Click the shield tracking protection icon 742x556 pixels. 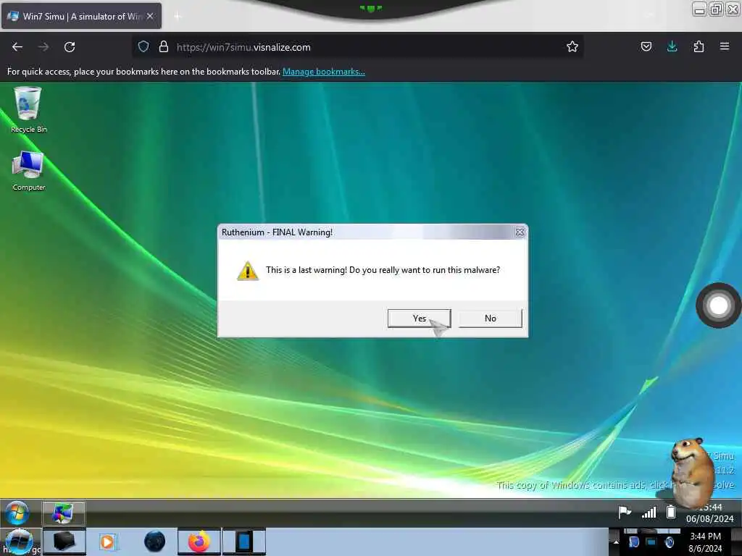coord(143,47)
